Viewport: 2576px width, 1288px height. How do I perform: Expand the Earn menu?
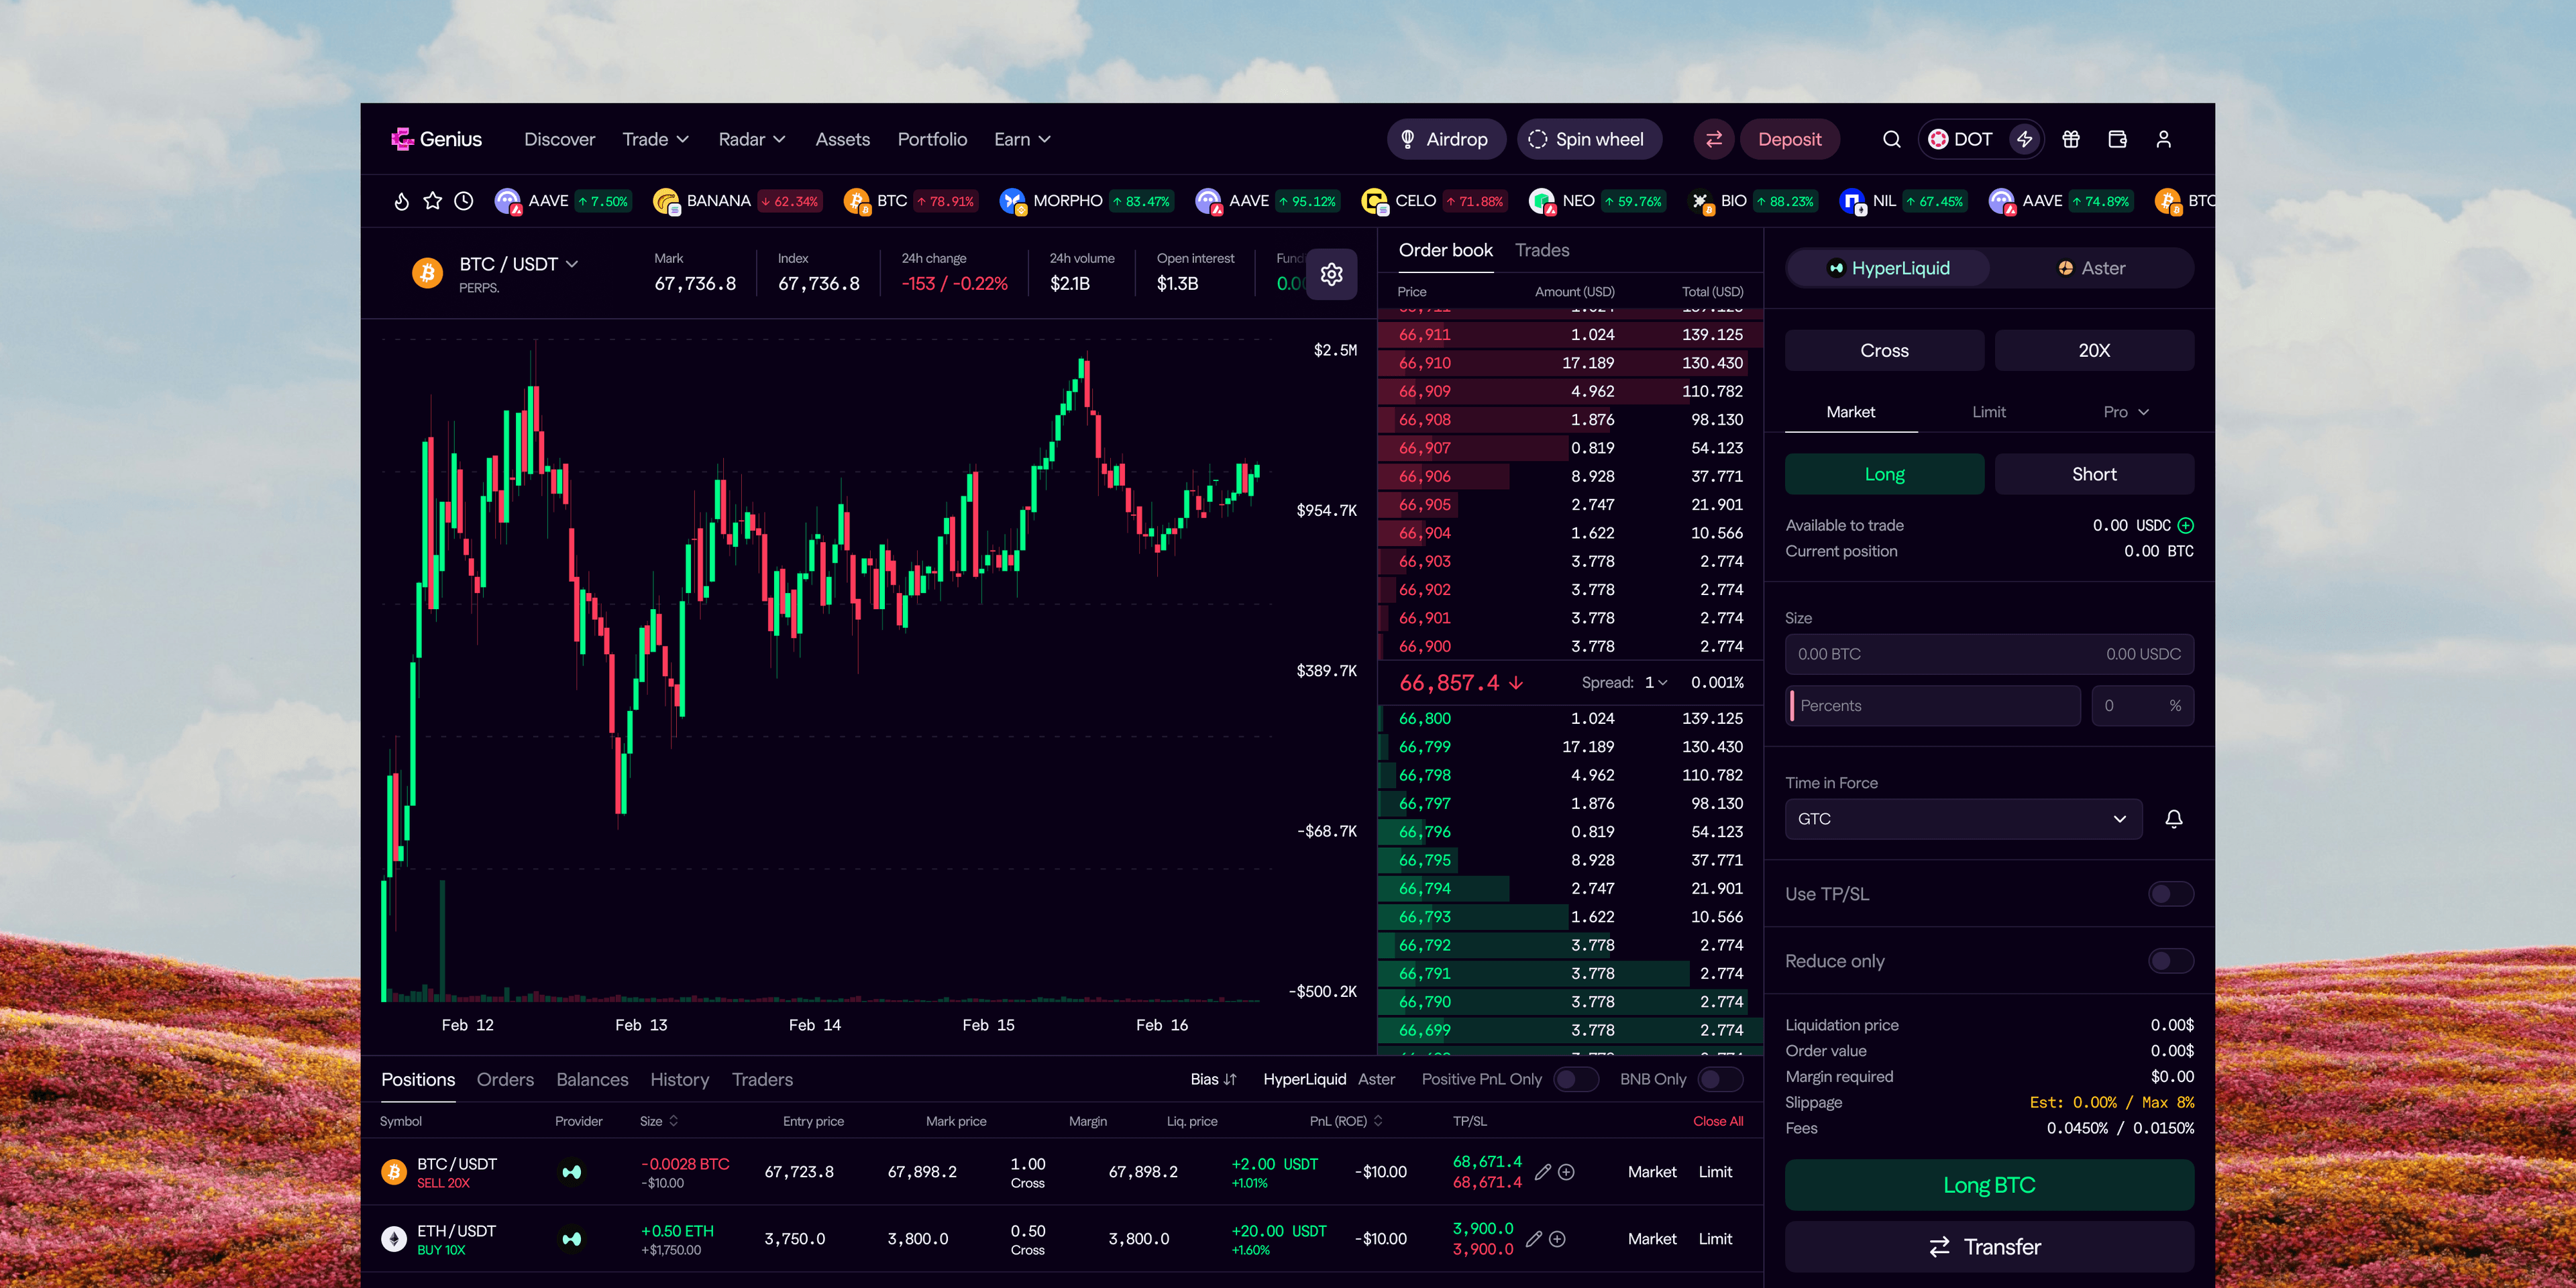coord(1022,139)
